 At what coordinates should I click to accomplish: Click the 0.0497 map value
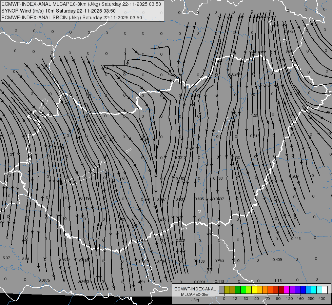coord(218,199)
